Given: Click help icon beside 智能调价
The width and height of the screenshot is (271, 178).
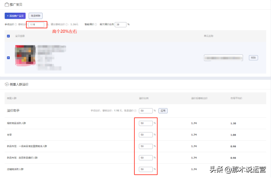Looking at the screenshot, I should 96,24.
